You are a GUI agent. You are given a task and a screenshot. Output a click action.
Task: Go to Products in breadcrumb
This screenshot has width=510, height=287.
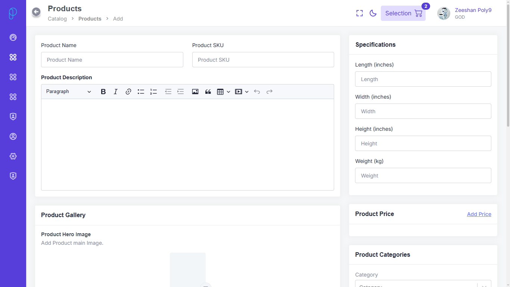pyautogui.click(x=90, y=19)
